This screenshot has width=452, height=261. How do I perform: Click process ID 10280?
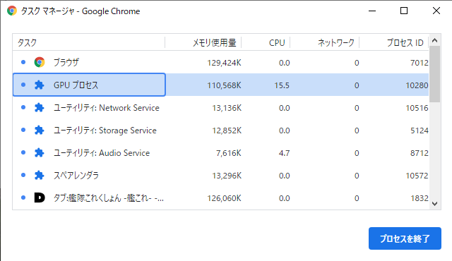click(x=417, y=85)
